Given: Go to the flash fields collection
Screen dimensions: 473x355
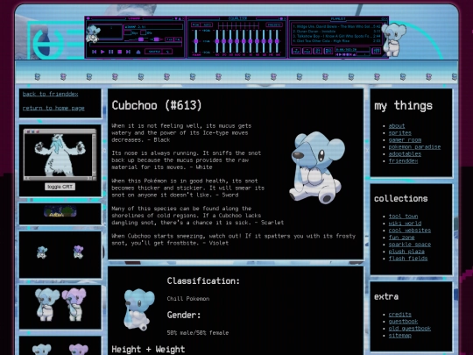Looking at the screenshot, I should (408, 258).
